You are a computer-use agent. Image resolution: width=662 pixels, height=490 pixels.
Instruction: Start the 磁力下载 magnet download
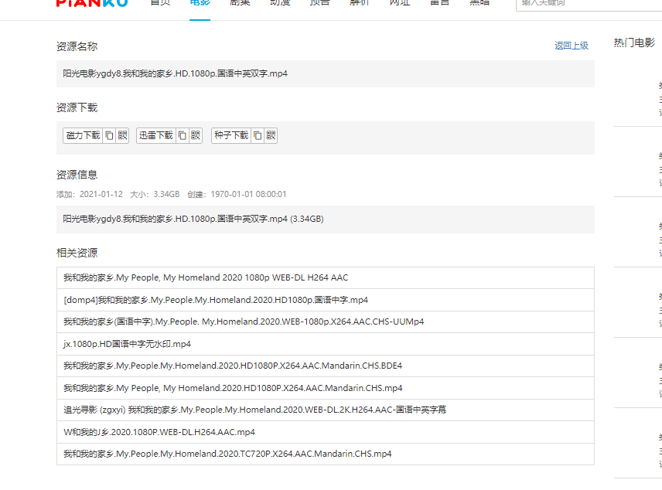point(84,135)
